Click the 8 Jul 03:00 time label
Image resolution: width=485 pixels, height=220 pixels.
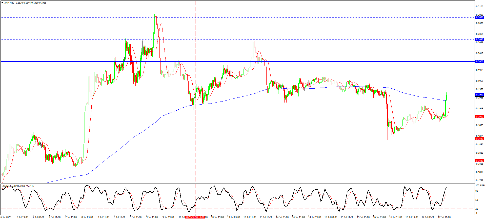(87, 217)
